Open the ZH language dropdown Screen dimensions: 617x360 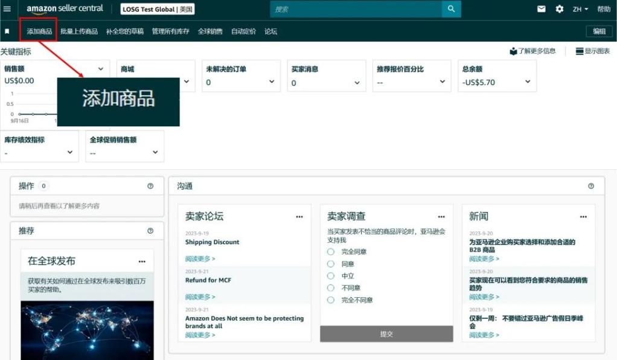pos(580,9)
